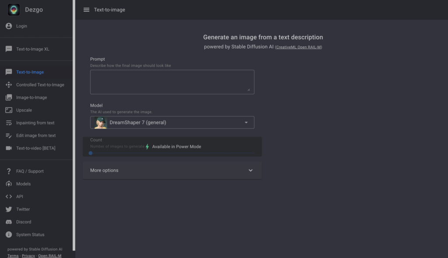The image size is (448, 258).
Task: Expand the More options panel
Action: (172, 170)
